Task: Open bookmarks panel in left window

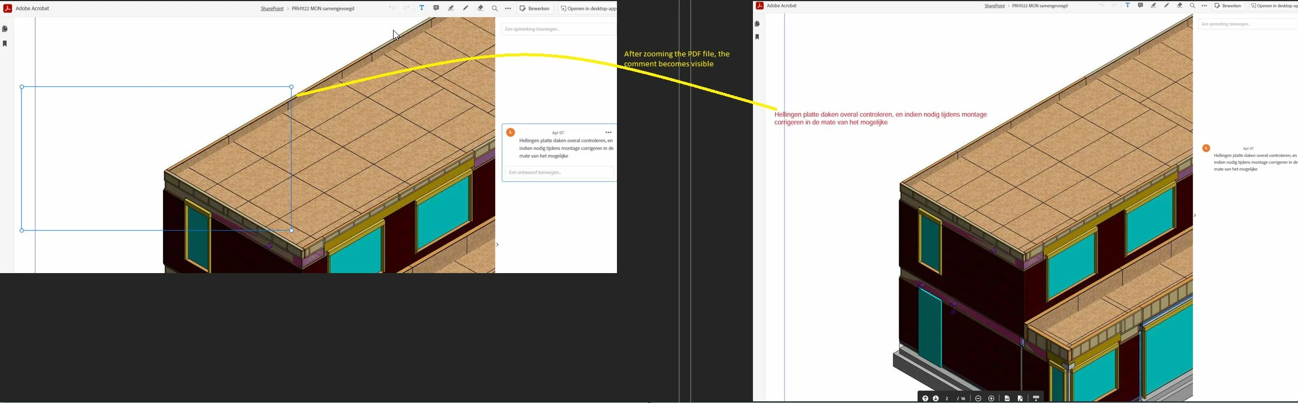Action: (x=5, y=44)
